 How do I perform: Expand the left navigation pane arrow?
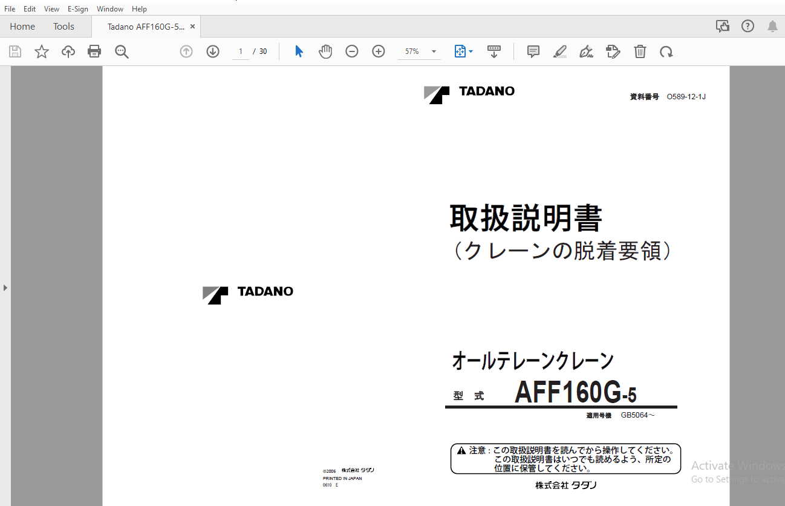(x=5, y=287)
